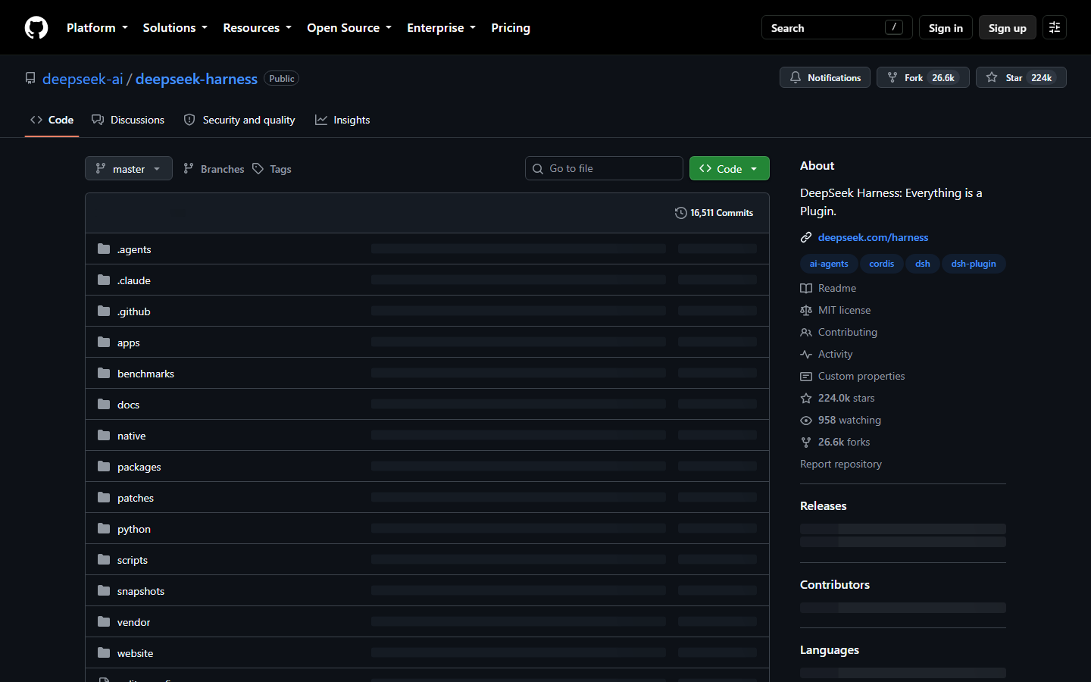Click the Report repository link
The width and height of the screenshot is (1091, 682).
click(841, 464)
